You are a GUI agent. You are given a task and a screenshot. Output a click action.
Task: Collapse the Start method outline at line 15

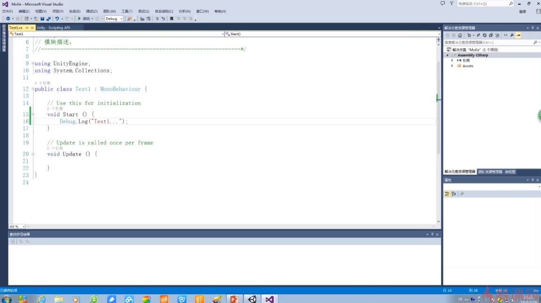click(33, 114)
